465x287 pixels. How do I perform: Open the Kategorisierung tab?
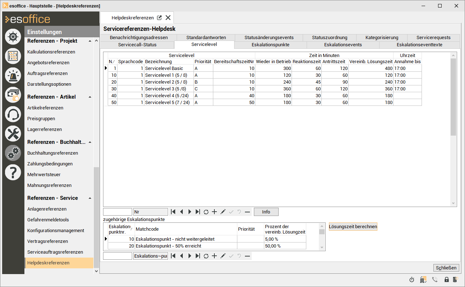tap(382, 38)
